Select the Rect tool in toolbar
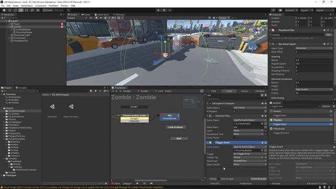 point(27,10)
